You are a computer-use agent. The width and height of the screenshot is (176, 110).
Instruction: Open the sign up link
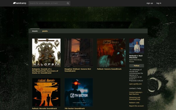click(x=150, y=3)
